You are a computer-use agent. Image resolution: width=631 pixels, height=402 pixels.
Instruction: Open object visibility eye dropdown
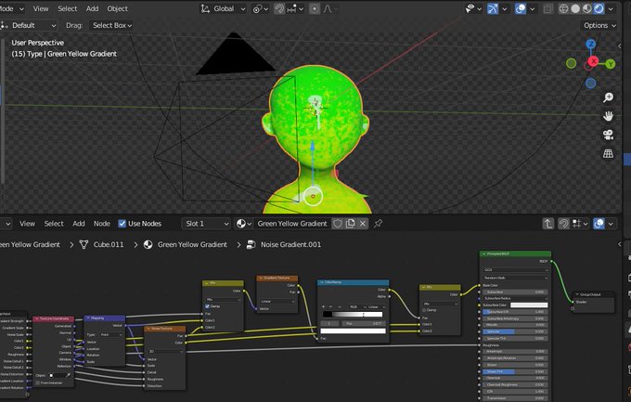[473, 9]
